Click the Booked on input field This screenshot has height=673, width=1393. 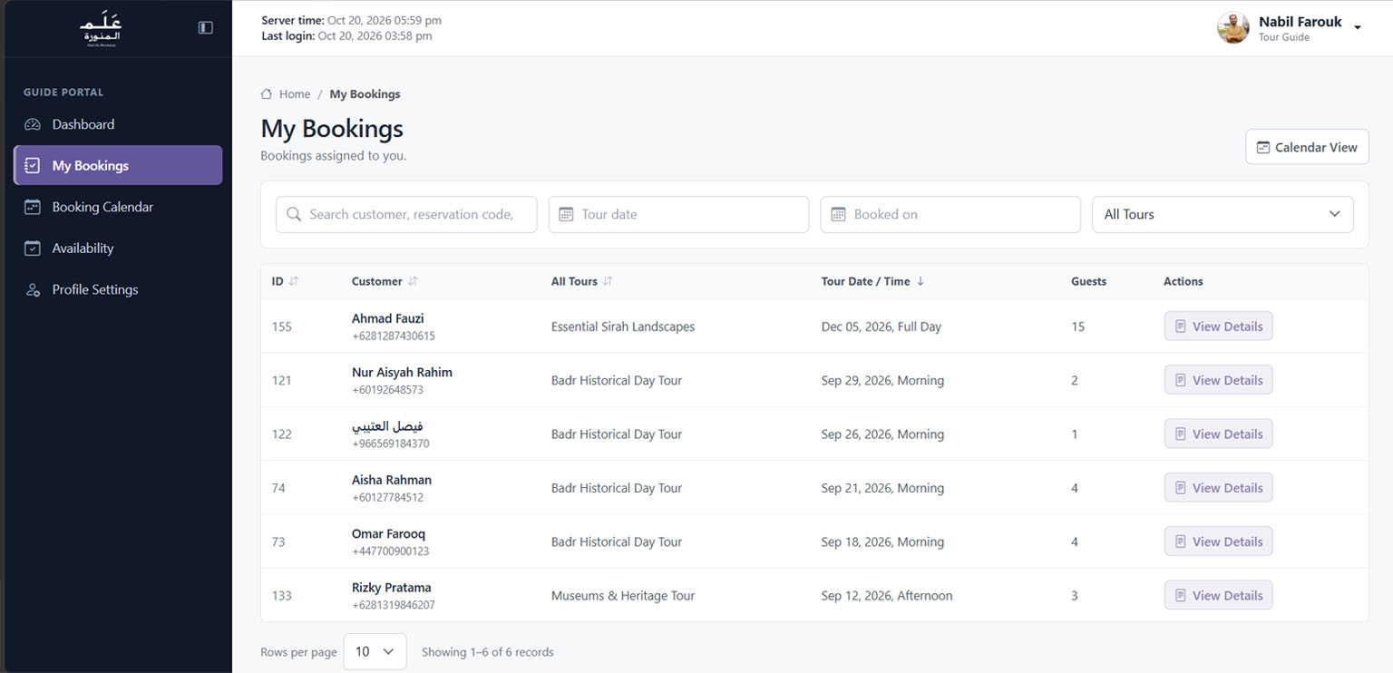click(x=950, y=215)
